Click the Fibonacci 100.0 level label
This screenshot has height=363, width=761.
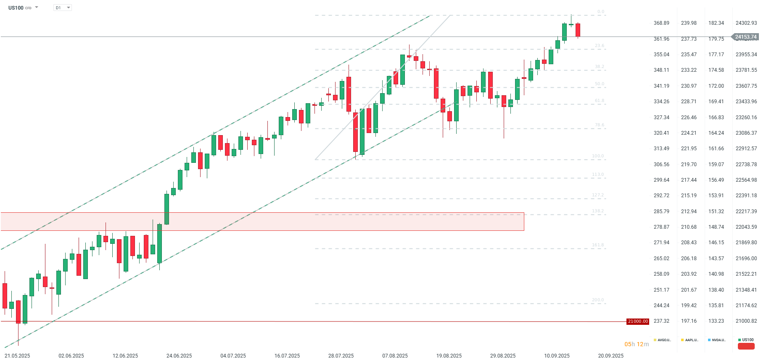pos(597,156)
